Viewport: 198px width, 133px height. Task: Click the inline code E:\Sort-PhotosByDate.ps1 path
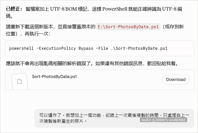pos(128,27)
